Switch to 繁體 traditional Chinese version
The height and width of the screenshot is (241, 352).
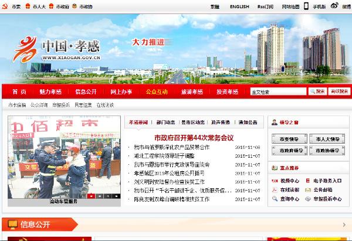(x=215, y=6)
